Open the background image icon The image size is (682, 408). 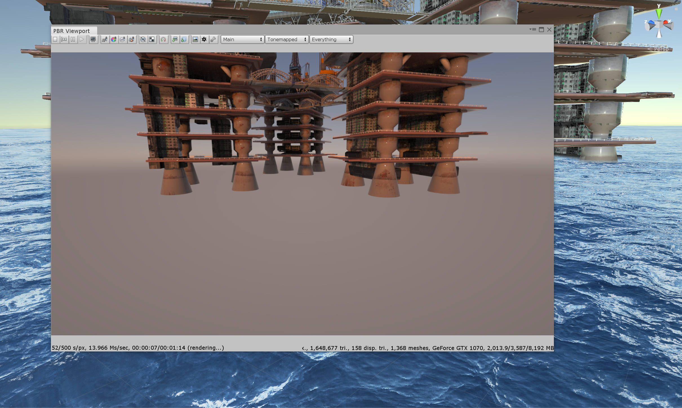point(195,39)
